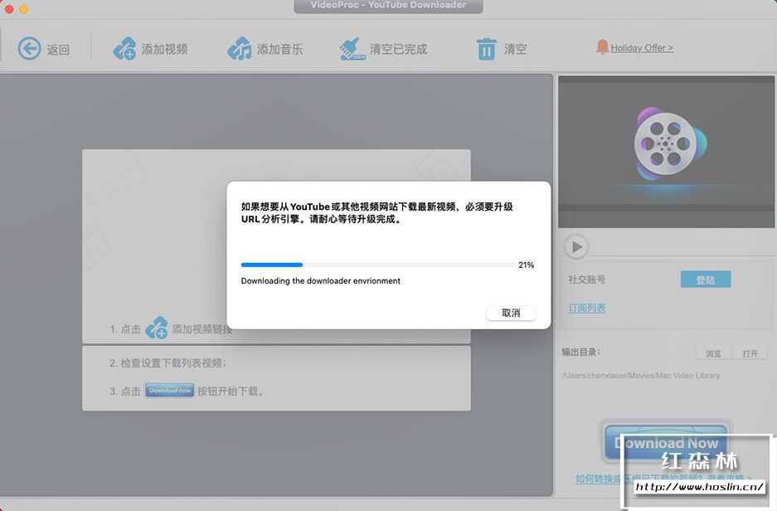Click the green plus icon in step 1

click(156, 328)
